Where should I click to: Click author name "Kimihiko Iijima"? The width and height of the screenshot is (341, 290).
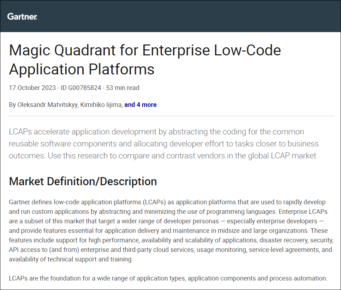101,105
